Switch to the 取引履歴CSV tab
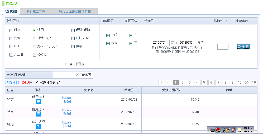 tap(36, 11)
